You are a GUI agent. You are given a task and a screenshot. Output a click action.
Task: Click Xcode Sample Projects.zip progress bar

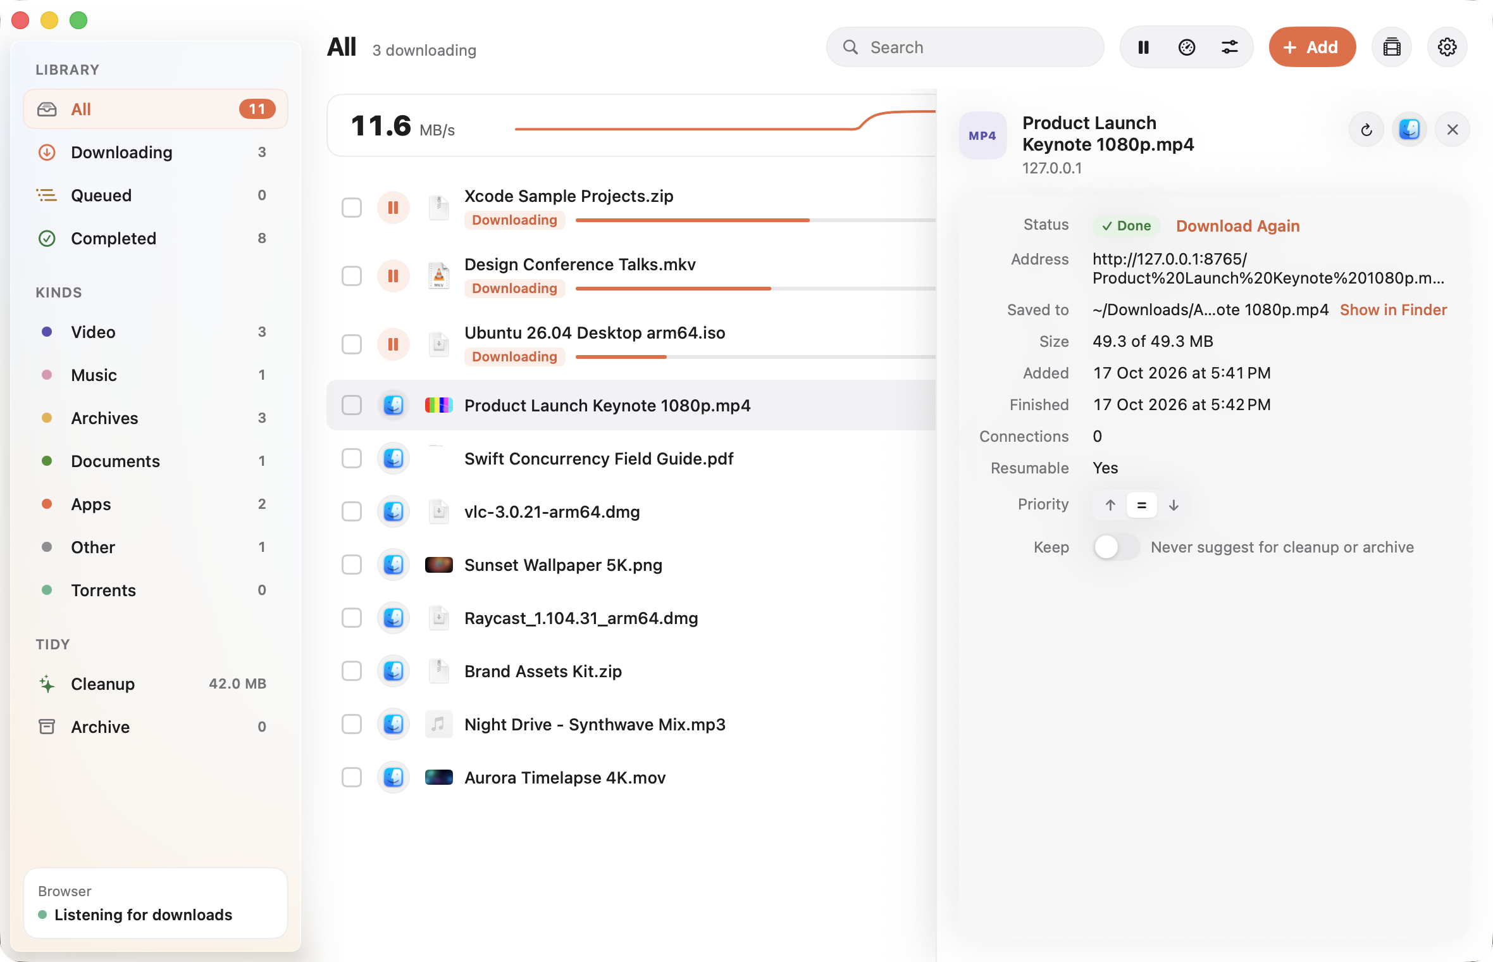(x=755, y=220)
